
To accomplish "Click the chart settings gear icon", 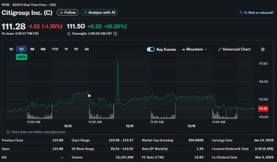I will click(262, 49).
